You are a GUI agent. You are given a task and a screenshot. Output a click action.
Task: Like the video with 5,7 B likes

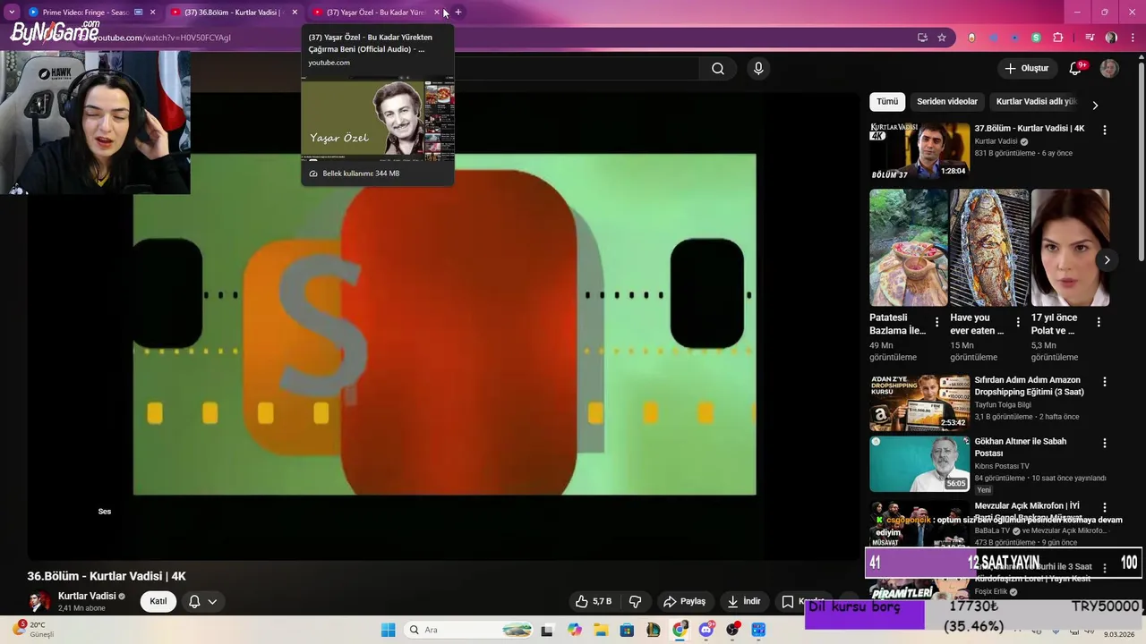(594, 601)
